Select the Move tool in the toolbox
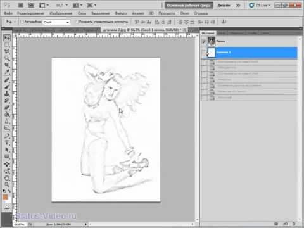Image resolution: width=304 pixels, height=228 pixels. pos(7,38)
